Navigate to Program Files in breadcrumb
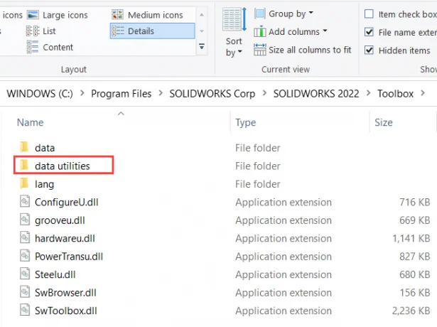This screenshot has width=437, height=327. (122, 94)
